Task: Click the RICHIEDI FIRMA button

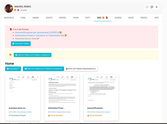Action: [21, 44]
